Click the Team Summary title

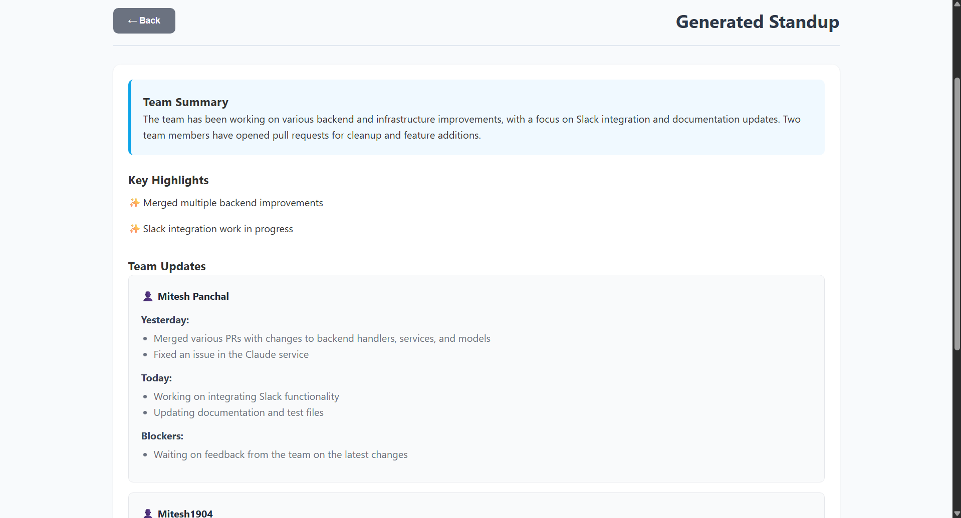(186, 102)
